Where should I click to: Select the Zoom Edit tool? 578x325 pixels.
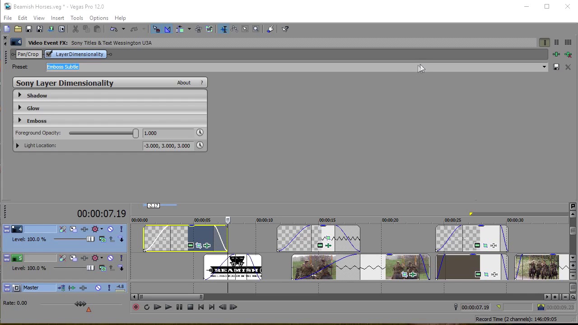coord(256,29)
